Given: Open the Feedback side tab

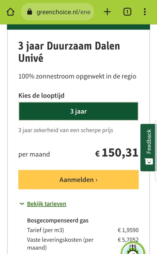Looking at the screenshot, I should [148, 147].
